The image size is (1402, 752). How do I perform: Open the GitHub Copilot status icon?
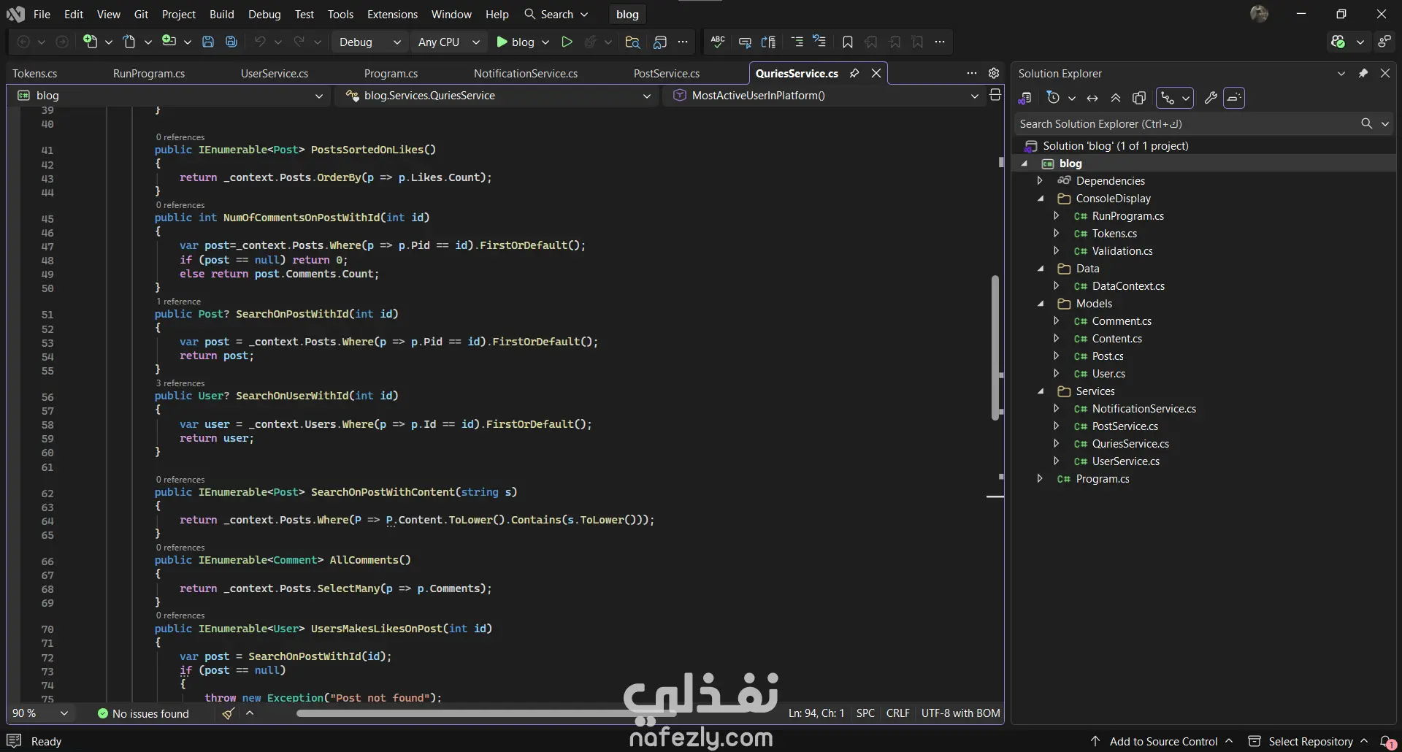click(1338, 42)
